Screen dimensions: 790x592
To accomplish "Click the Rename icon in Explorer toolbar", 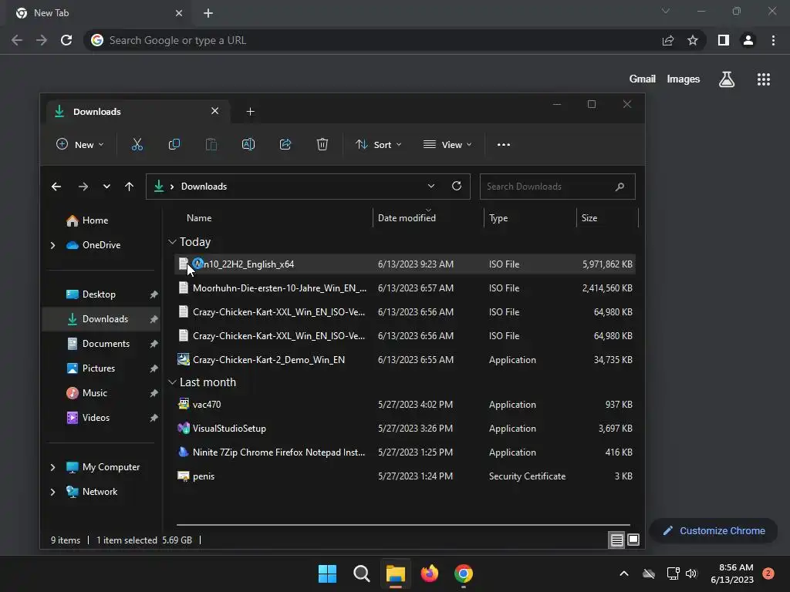I will coord(248,144).
